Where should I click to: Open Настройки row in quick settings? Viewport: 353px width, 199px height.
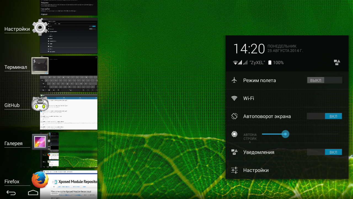coord(287,170)
